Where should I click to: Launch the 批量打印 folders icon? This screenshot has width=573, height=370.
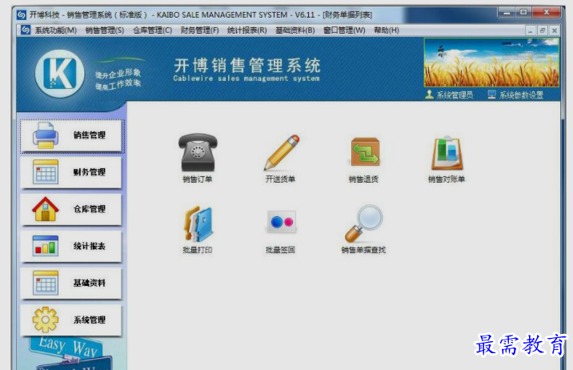point(198,223)
